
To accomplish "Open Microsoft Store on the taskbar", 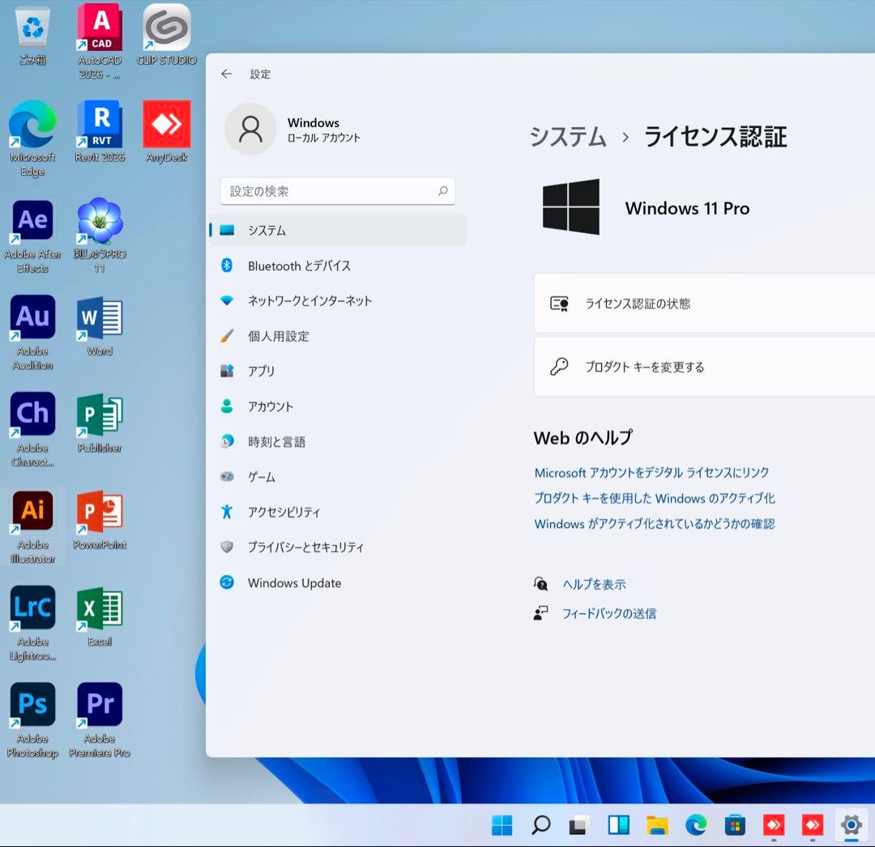I will pyautogui.click(x=735, y=825).
